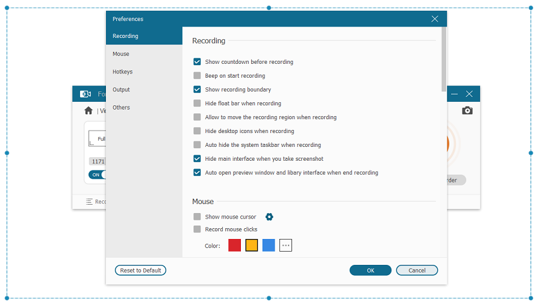Screen dimensions: 536x301
Task: Choose the blue mouse click color
Action: click(x=269, y=245)
